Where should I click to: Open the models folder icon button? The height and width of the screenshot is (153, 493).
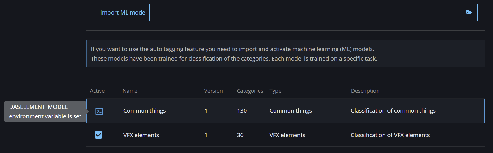(x=469, y=12)
